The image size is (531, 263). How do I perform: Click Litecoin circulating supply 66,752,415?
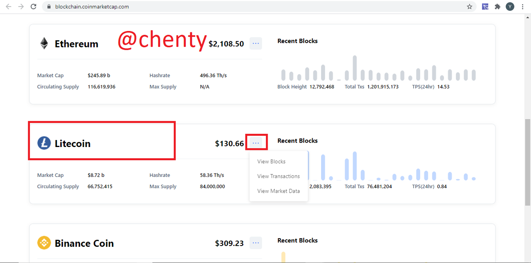click(100, 186)
